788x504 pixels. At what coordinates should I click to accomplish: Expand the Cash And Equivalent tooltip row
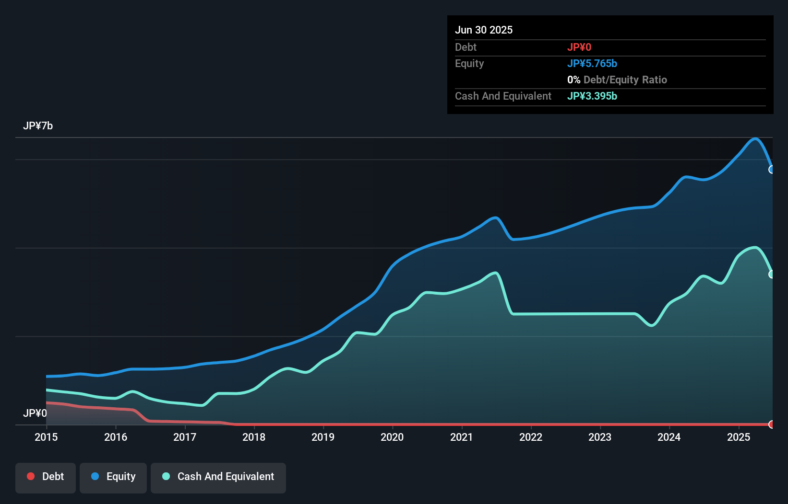[503, 96]
